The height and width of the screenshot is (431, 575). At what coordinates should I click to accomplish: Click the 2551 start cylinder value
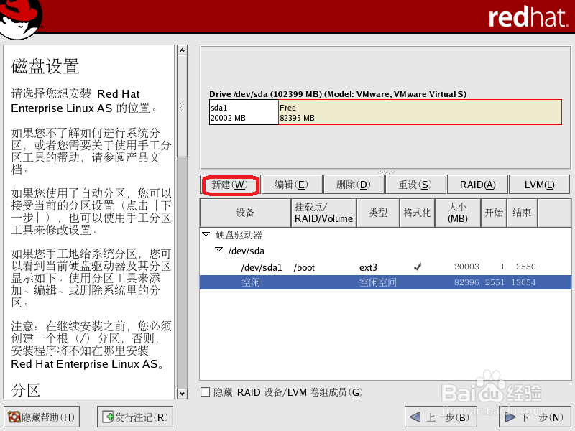tap(494, 282)
